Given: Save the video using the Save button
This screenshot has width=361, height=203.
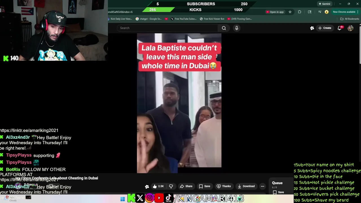Looking at the screenshot, I should click(204, 186).
